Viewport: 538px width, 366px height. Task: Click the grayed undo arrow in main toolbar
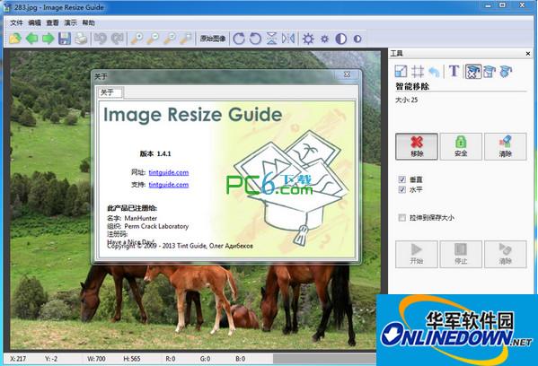pyautogui.click(x=101, y=39)
